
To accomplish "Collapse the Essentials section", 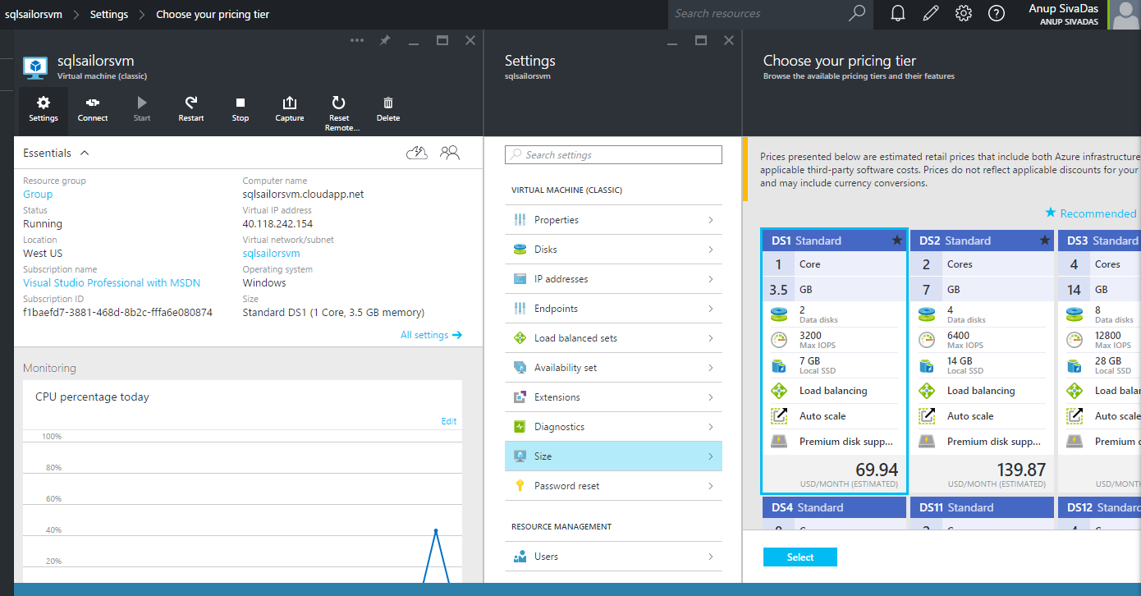I will [x=85, y=153].
